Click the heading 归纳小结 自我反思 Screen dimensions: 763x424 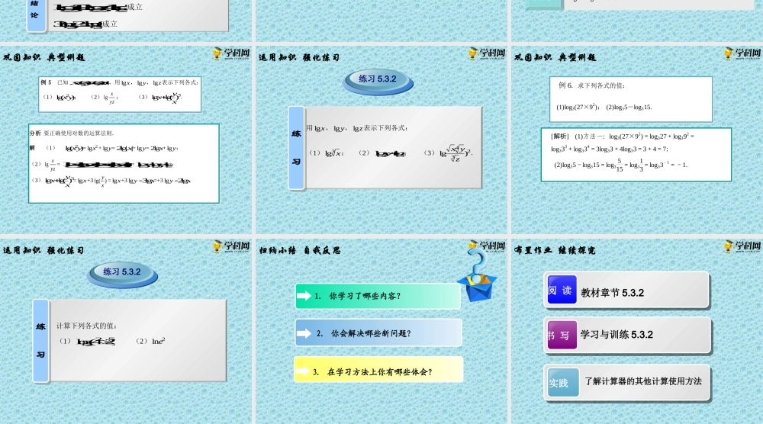300,250
